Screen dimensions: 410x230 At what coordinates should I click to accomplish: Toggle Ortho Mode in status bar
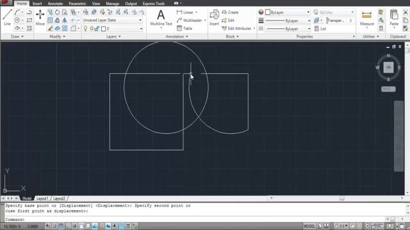tap(68, 226)
